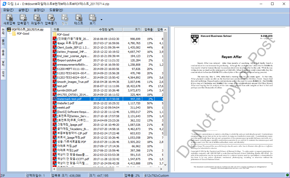Expand the toolbar overflow dropdown arrow
Viewport: 290px width, 178px height.
click(101, 19)
